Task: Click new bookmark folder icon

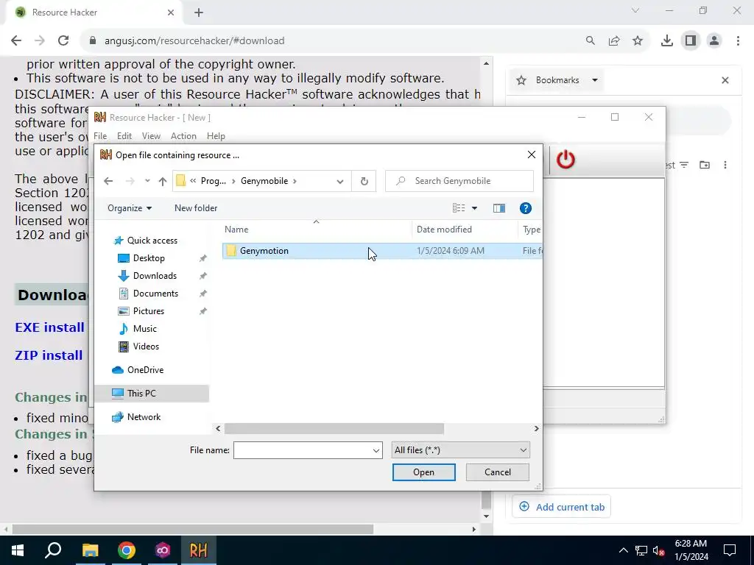Action: click(x=705, y=165)
